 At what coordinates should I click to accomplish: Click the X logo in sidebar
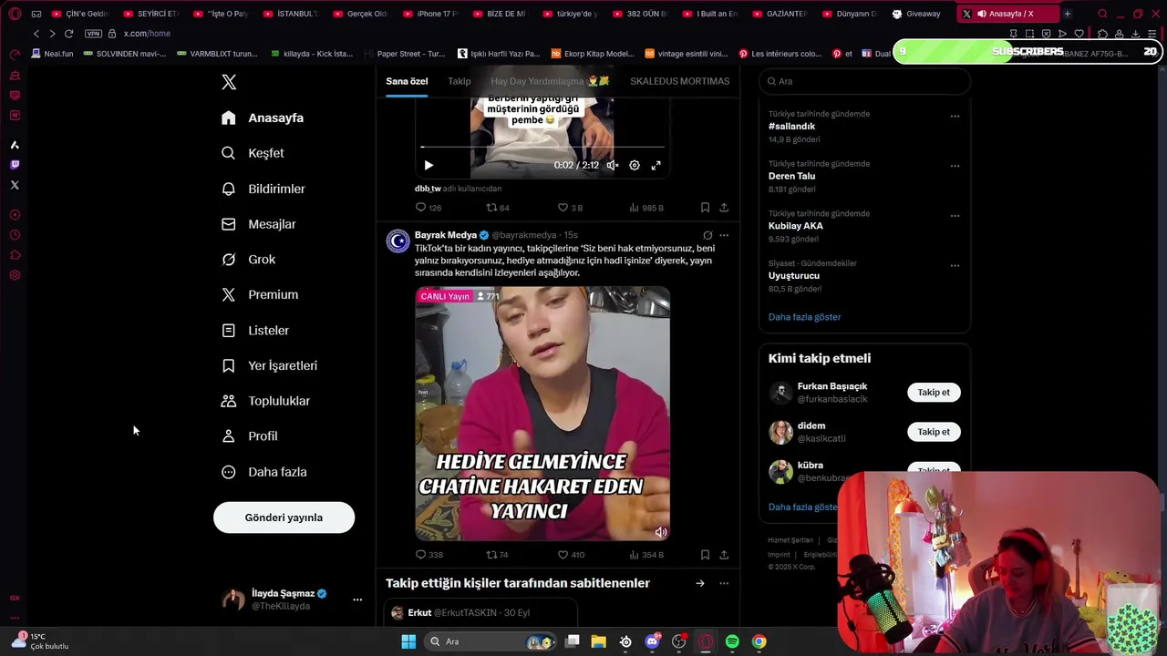pyautogui.click(x=229, y=82)
